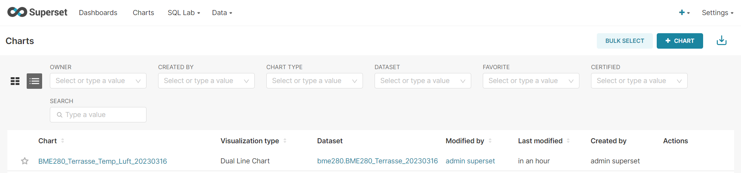Viewport: 741px width, 173px height.
Task: Open the Dashboards menu item
Action: click(x=98, y=13)
